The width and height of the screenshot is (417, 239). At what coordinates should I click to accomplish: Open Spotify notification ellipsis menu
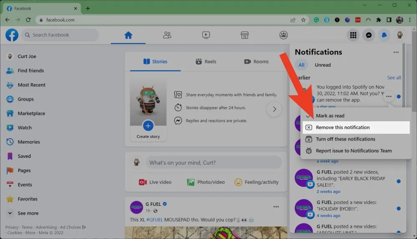point(389,96)
